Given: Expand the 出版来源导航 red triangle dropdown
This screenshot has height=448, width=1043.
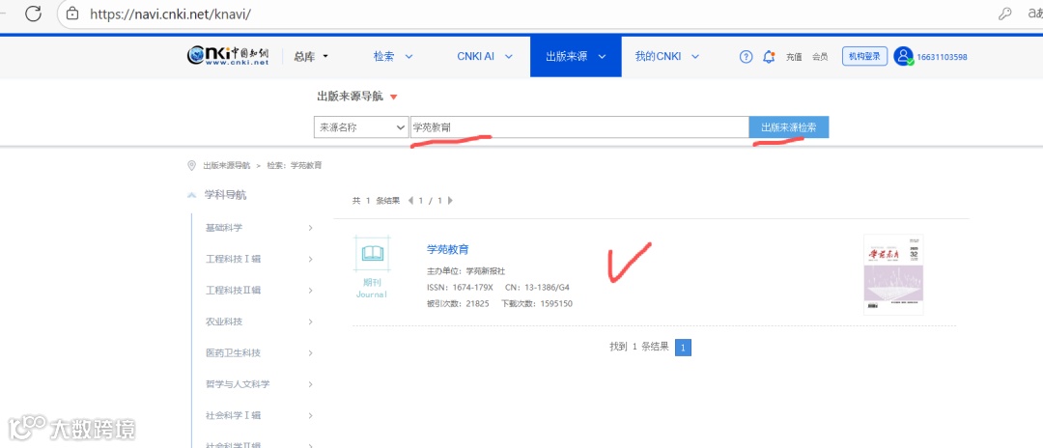Looking at the screenshot, I should (393, 98).
